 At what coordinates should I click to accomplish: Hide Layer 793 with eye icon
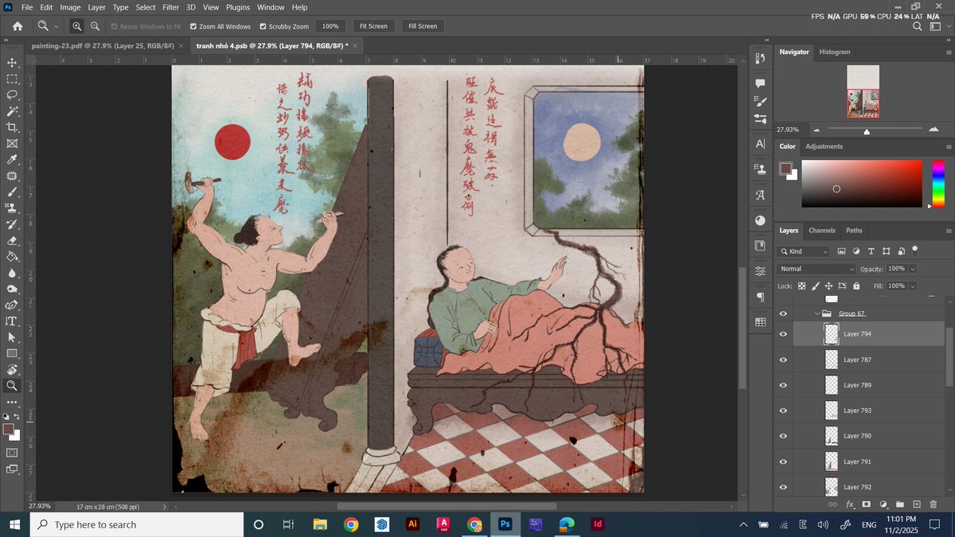point(783,411)
